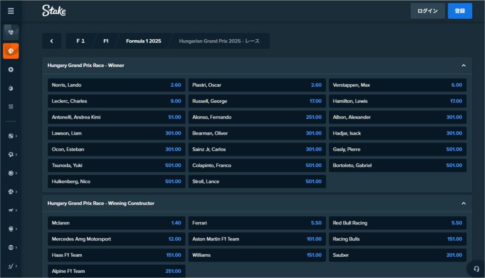Select the F1 breadcrumb tab

tap(106, 41)
